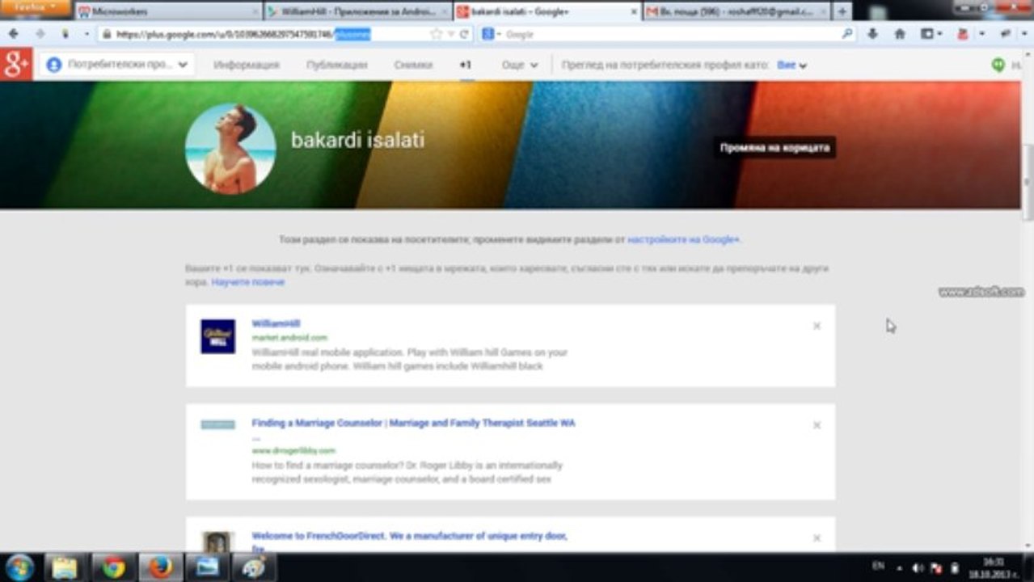Open the Потребителски про... dropdown
The width and height of the screenshot is (1034, 582).
[117, 65]
